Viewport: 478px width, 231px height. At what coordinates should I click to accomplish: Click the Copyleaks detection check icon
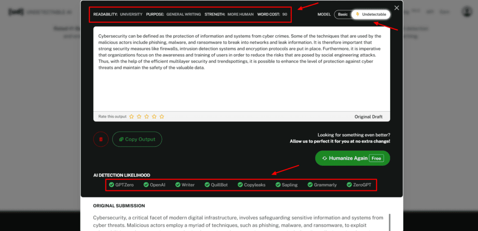pyautogui.click(x=240, y=185)
